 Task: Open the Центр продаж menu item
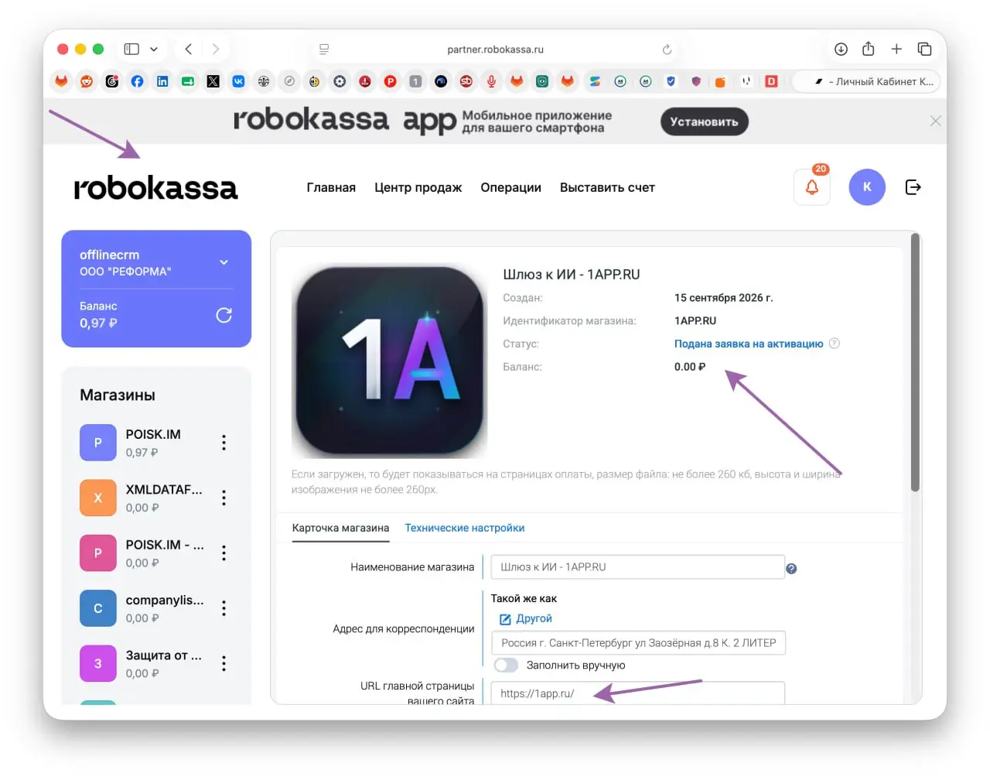pos(418,187)
